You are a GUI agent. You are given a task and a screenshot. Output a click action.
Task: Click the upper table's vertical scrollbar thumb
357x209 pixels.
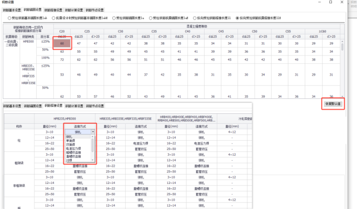click(342, 47)
